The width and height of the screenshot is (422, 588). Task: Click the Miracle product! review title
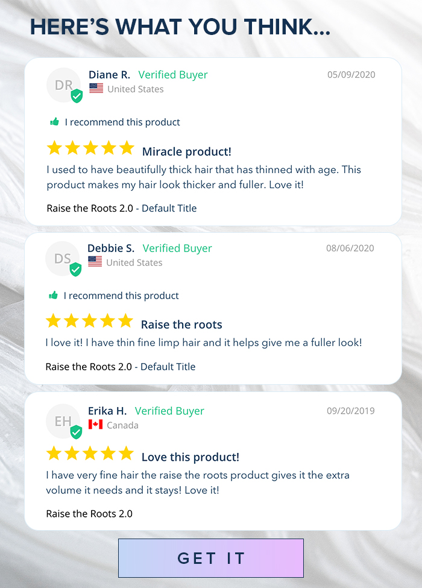187,151
